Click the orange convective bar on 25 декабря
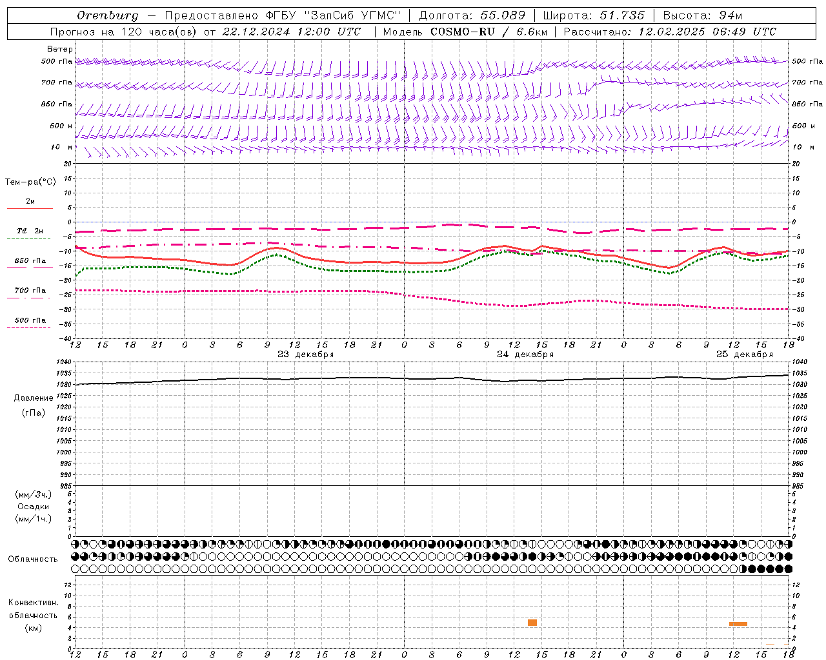 (738, 624)
